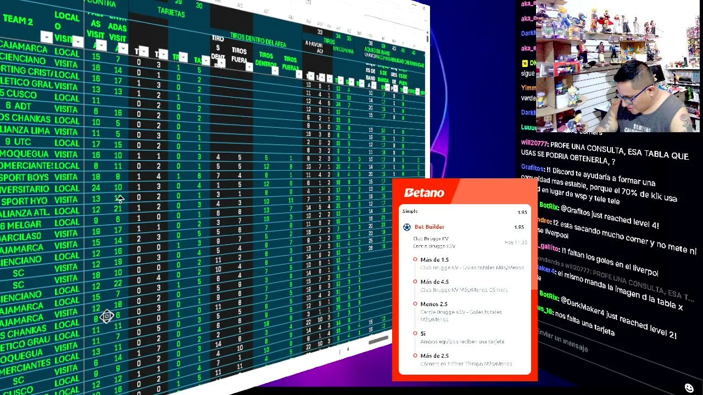Select the 'Menos 2.5' bet selection
The image size is (703, 395).
(433, 304)
